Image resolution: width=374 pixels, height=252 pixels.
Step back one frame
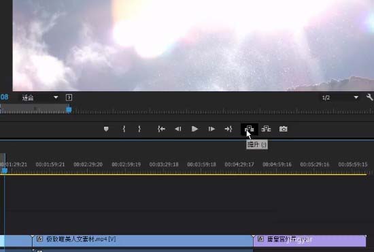(178, 129)
